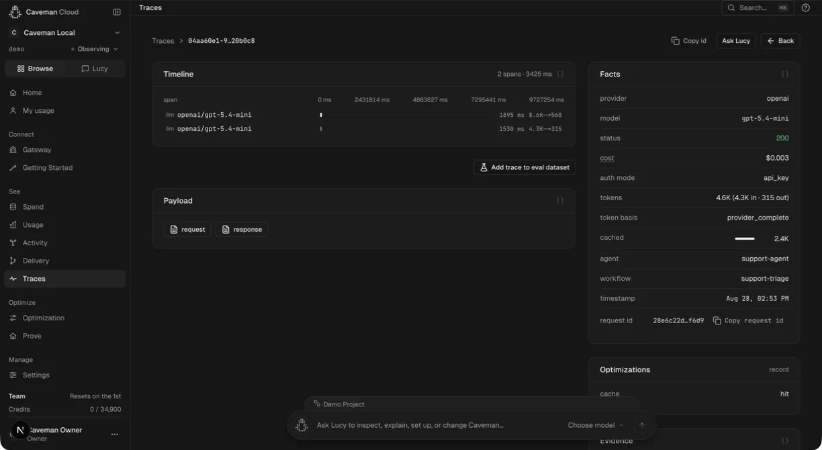Screen dimensions: 822x450
Task: Open the Usage view
Action: click(x=65, y=225)
